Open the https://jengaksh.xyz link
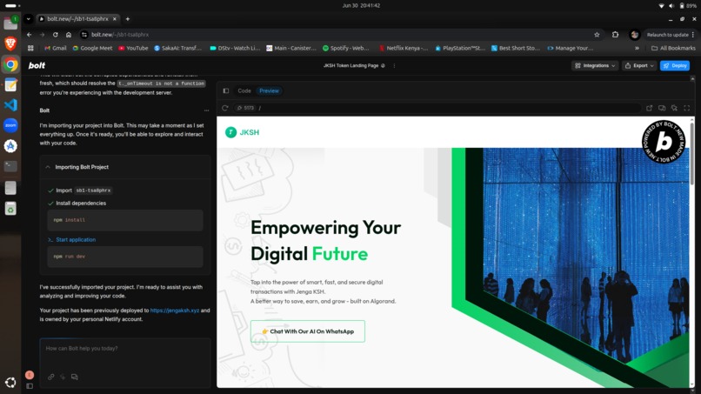Viewport: 701px width, 394px height. click(x=174, y=311)
